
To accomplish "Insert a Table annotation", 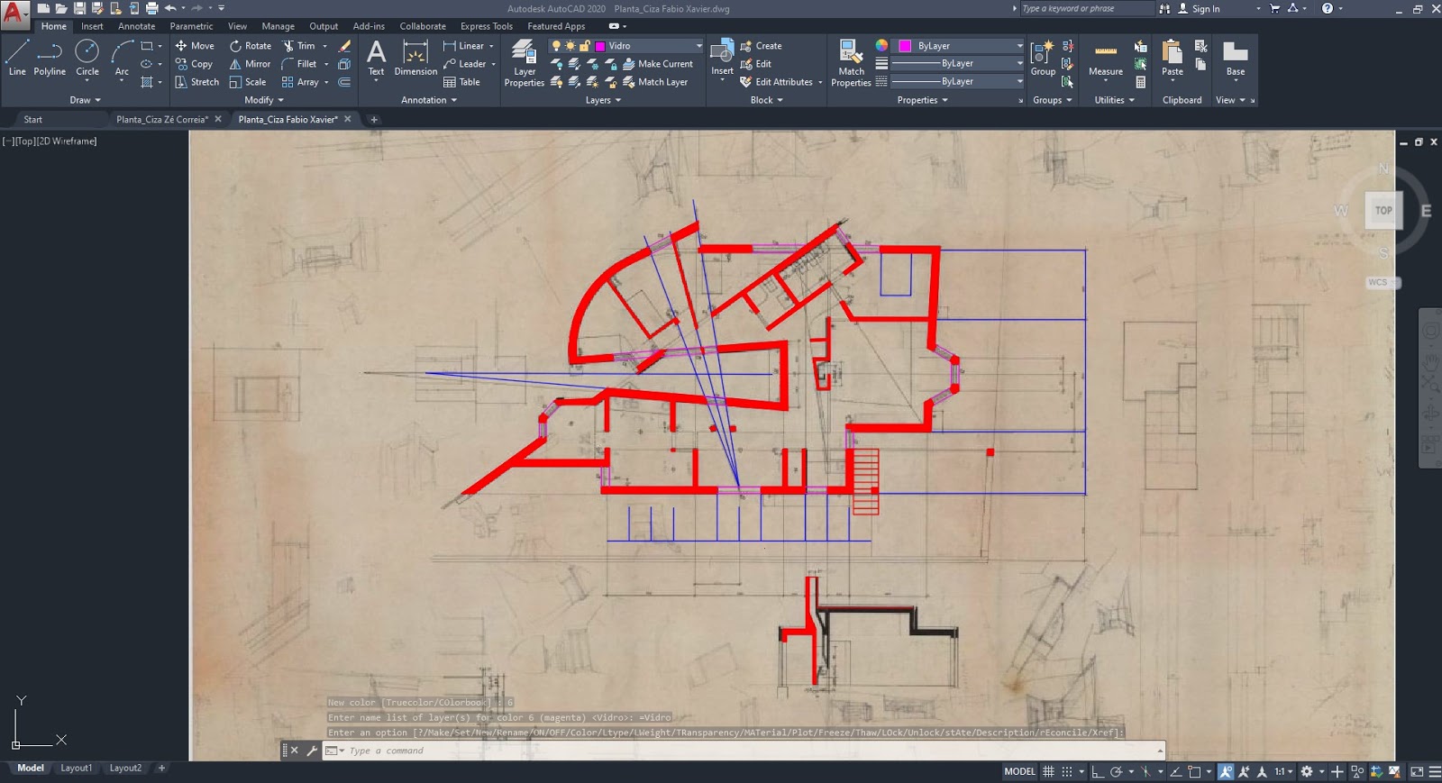I will [x=461, y=82].
